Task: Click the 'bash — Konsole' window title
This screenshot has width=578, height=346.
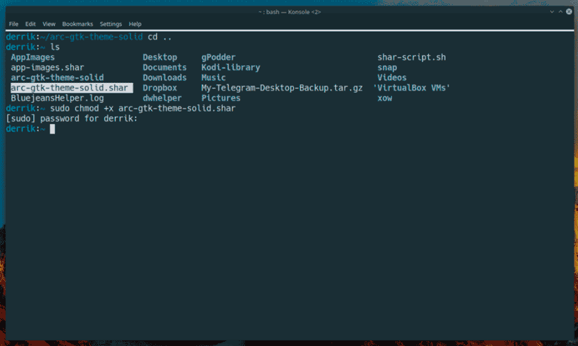Action: [x=288, y=12]
